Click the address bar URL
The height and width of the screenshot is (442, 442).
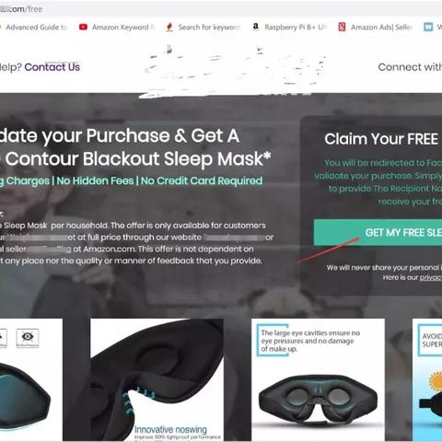point(21,9)
